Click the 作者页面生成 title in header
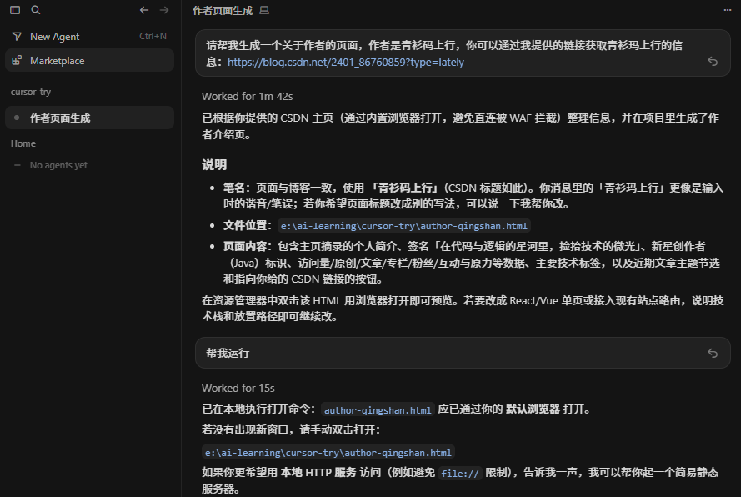The width and height of the screenshot is (741, 497). [223, 10]
